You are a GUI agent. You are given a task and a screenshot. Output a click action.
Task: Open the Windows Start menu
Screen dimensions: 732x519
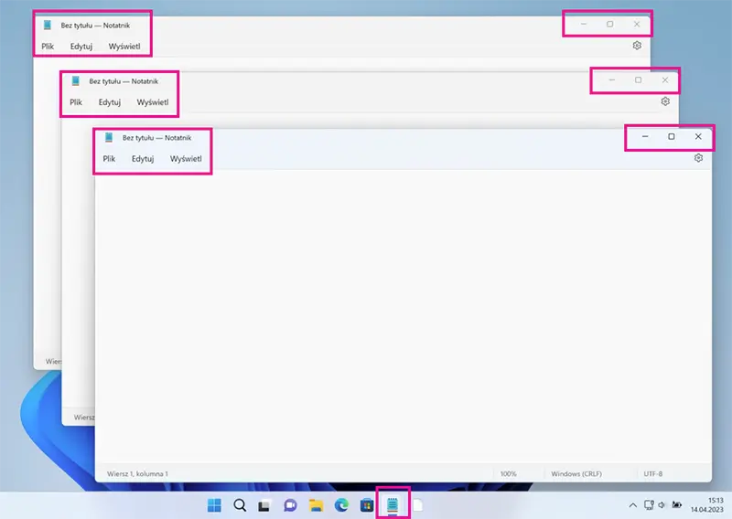pos(214,504)
